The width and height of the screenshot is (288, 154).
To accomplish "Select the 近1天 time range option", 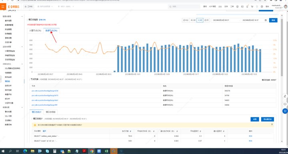I will point(206,20).
